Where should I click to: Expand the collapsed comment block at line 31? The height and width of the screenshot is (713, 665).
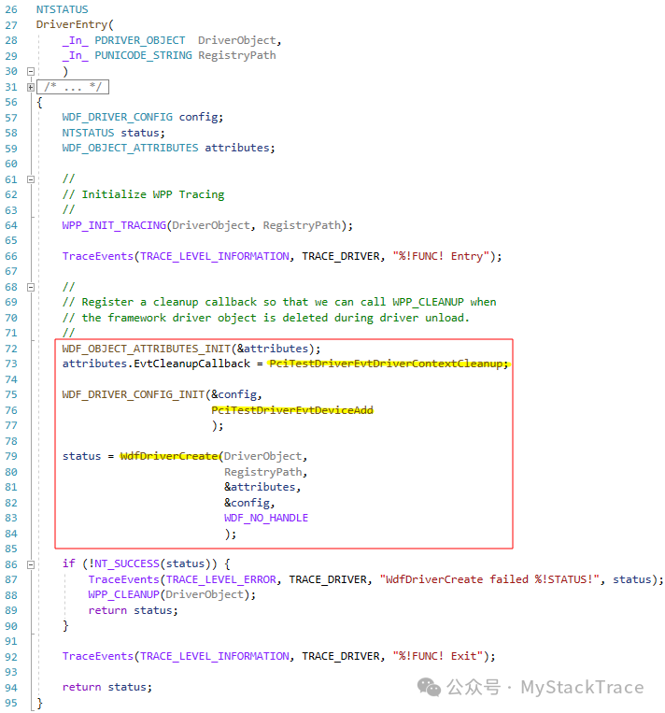point(31,87)
